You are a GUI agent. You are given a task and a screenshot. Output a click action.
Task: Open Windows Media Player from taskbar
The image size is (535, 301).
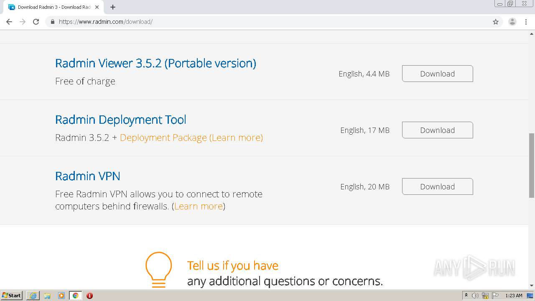pyautogui.click(x=61, y=296)
